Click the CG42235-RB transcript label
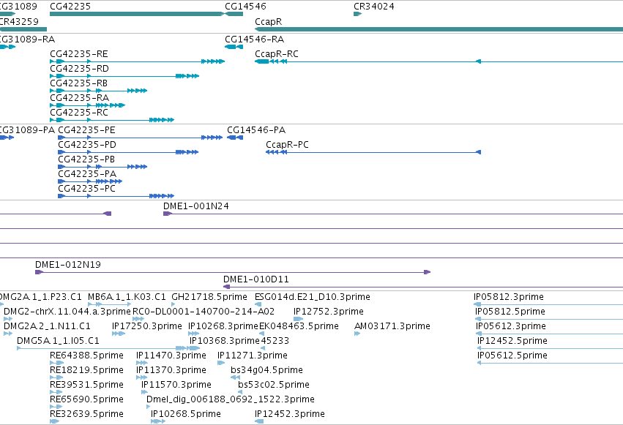Image resolution: width=623 pixels, height=425 pixels. 78,83
